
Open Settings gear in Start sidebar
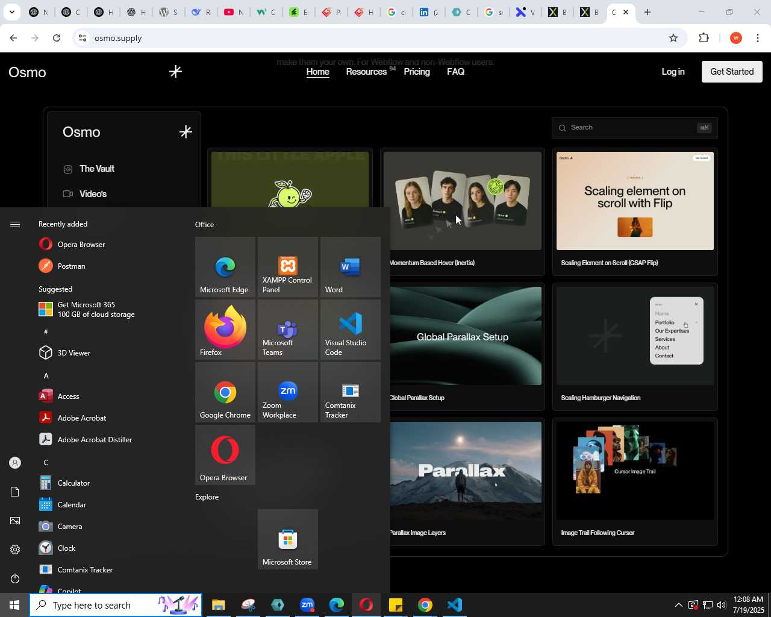(x=15, y=550)
